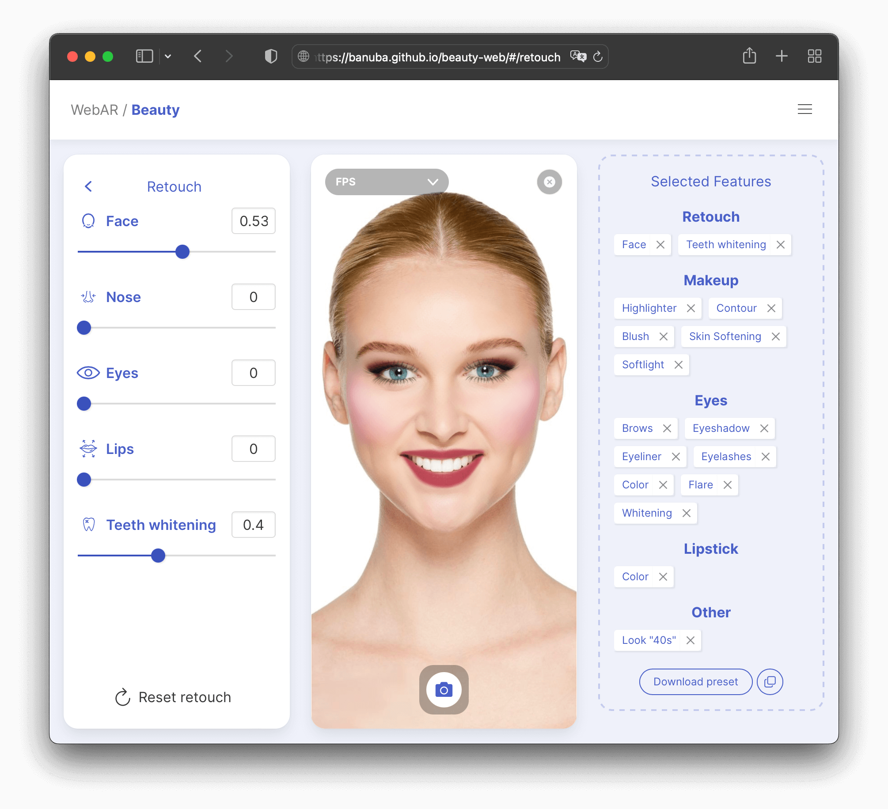Close the preview with the X icon
The height and width of the screenshot is (809, 888).
(x=549, y=182)
